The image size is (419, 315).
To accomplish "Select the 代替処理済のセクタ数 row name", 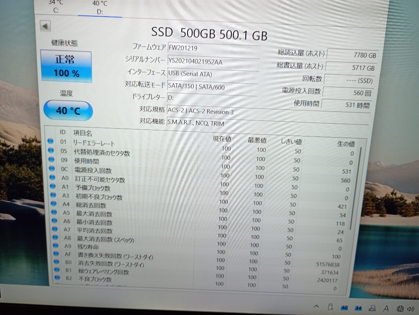I will pos(102,153).
